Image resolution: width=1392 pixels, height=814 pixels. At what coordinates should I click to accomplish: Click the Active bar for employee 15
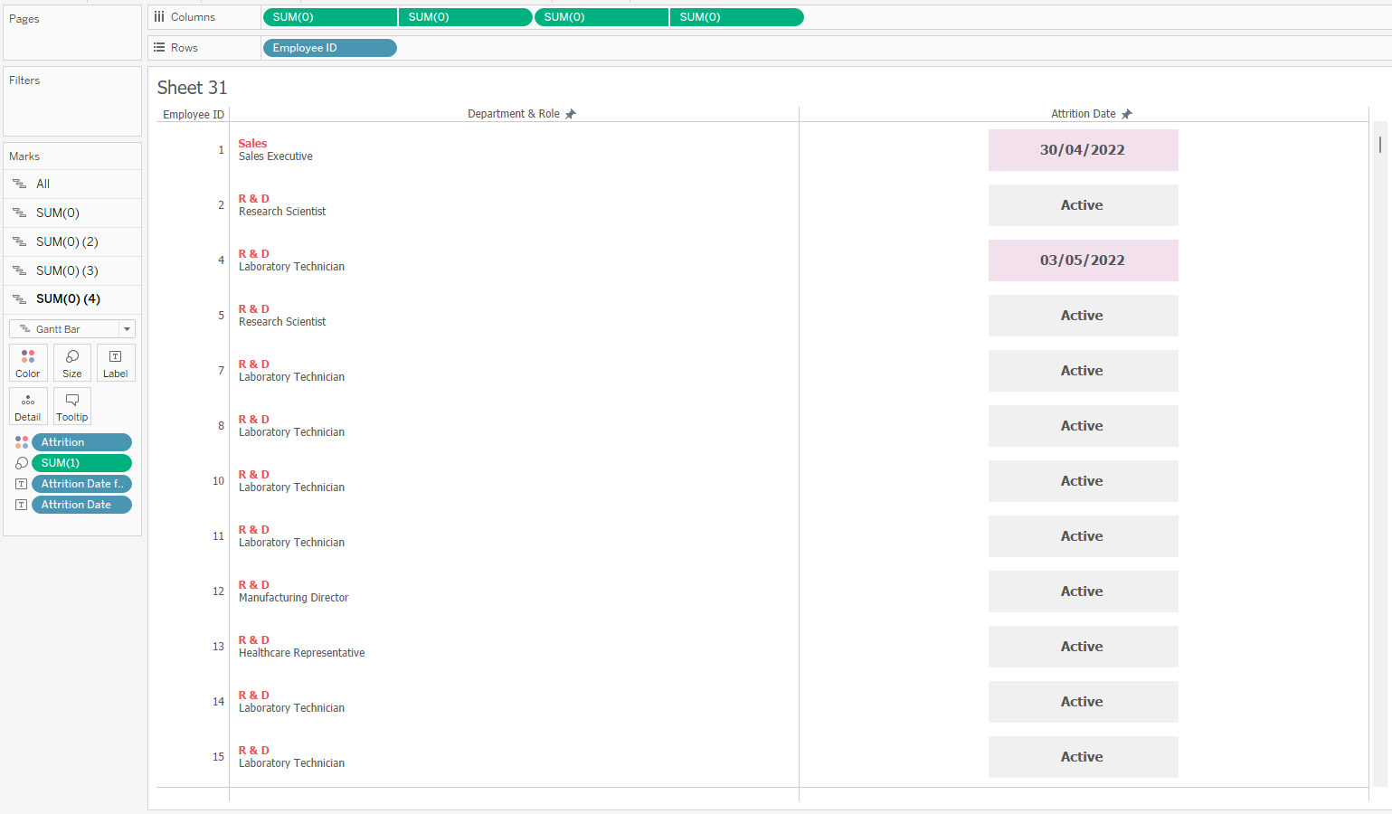tap(1084, 757)
